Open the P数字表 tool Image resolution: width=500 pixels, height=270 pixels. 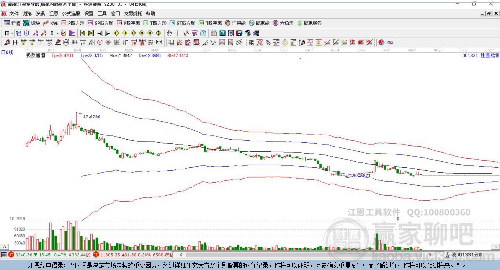click(128, 23)
